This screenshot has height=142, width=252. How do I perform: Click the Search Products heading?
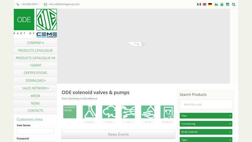coord(193,94)
